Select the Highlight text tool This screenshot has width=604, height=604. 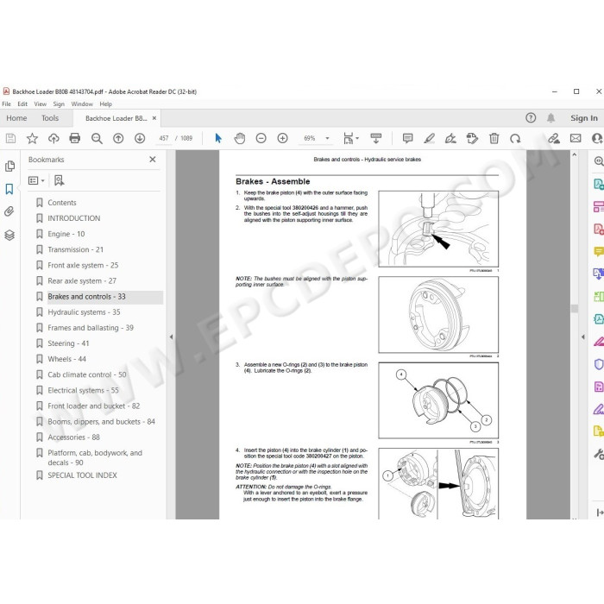(429, 138)
